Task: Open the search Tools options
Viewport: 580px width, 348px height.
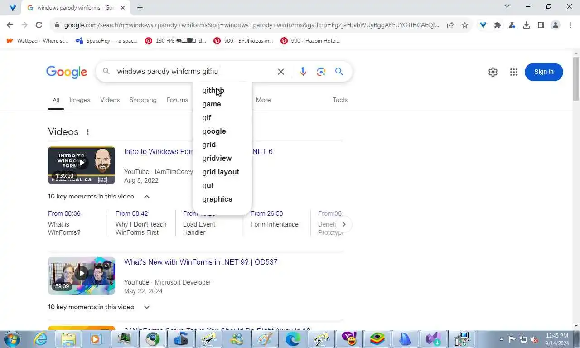Action: 340,100
